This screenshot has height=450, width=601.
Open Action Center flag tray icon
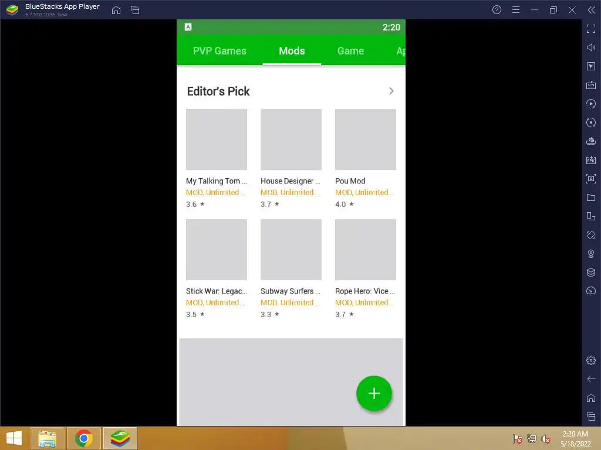pyautogui.click(x=518, y=438)
